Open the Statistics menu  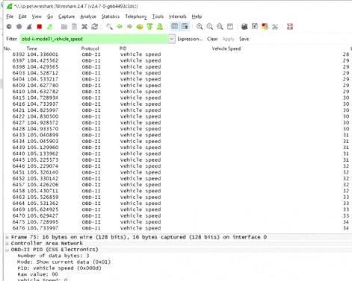click(111, 16)
